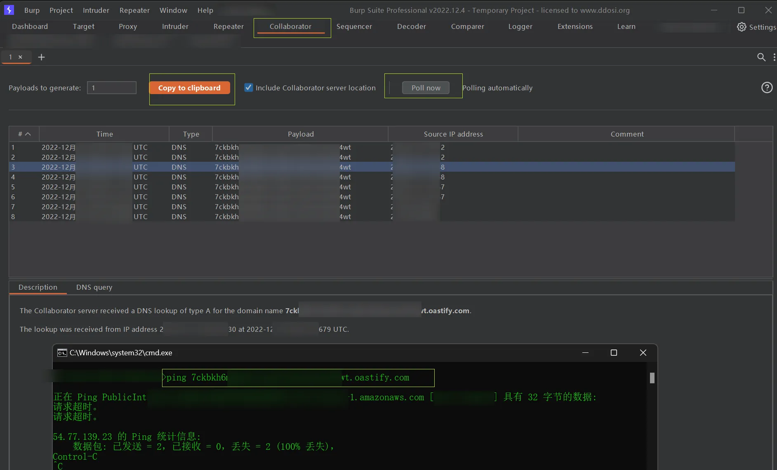This screenshot has height=470, width=777.
Task: Sort interactions by Type column header
Action: (x=191, y=134)
